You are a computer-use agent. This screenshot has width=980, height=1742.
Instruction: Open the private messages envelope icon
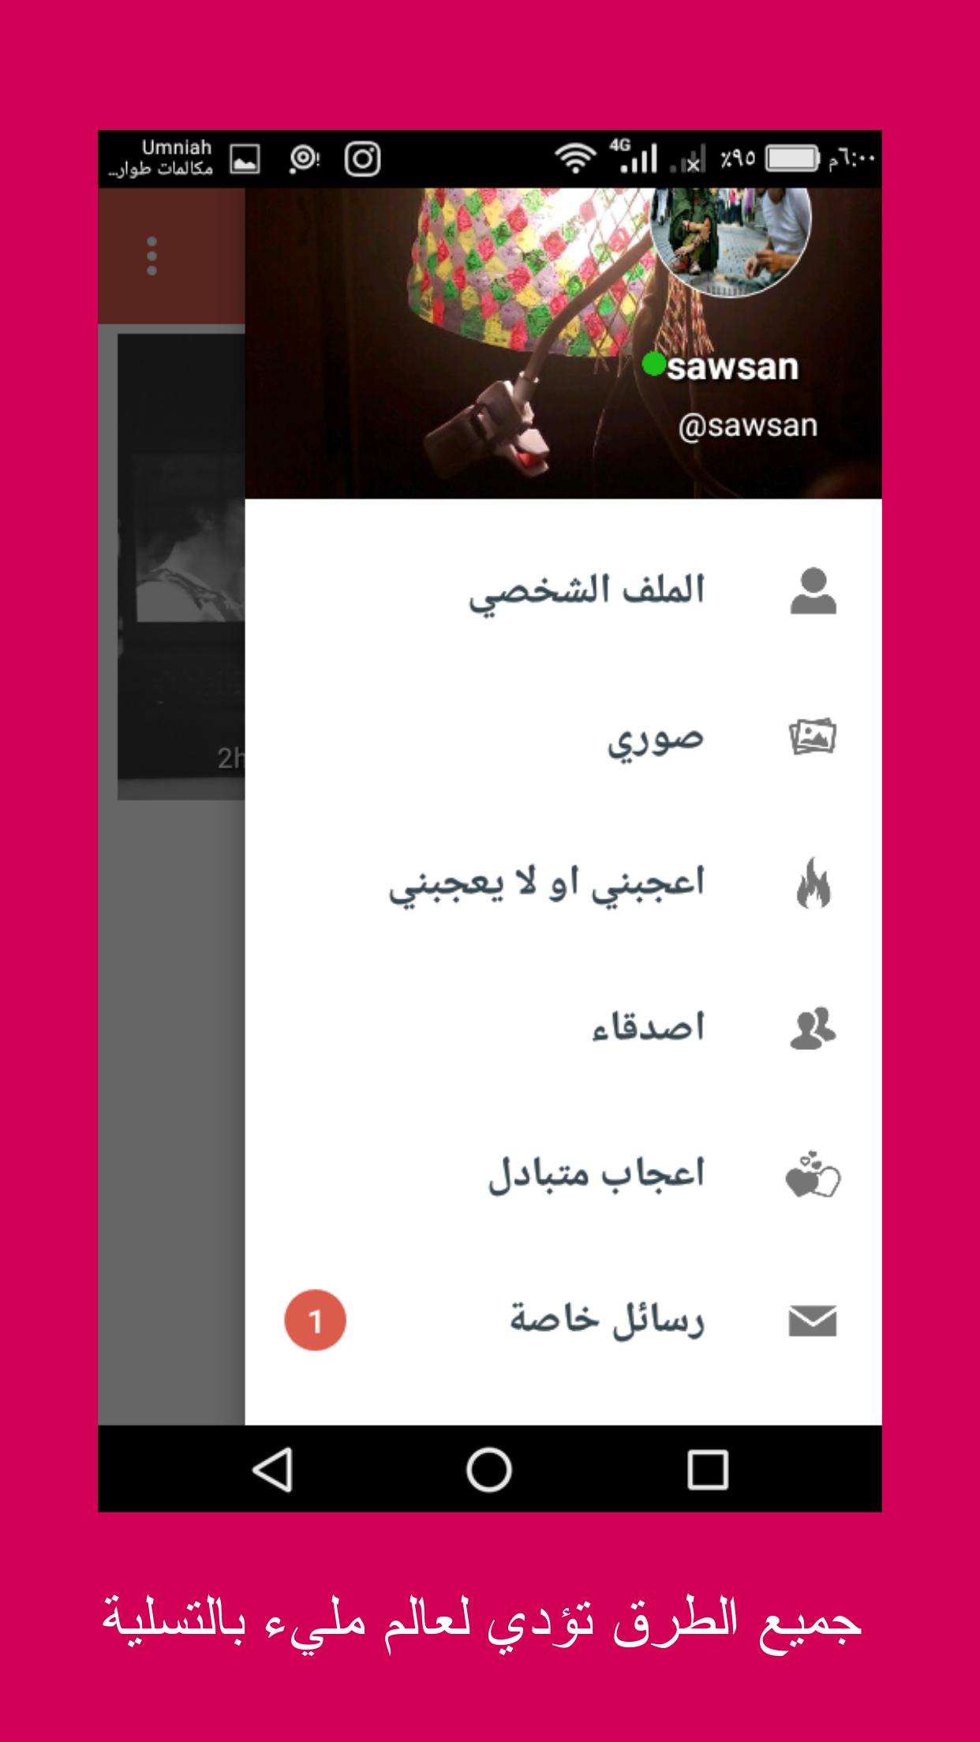point(813,1321)
